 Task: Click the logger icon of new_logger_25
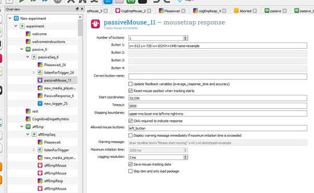pos(40,104)
